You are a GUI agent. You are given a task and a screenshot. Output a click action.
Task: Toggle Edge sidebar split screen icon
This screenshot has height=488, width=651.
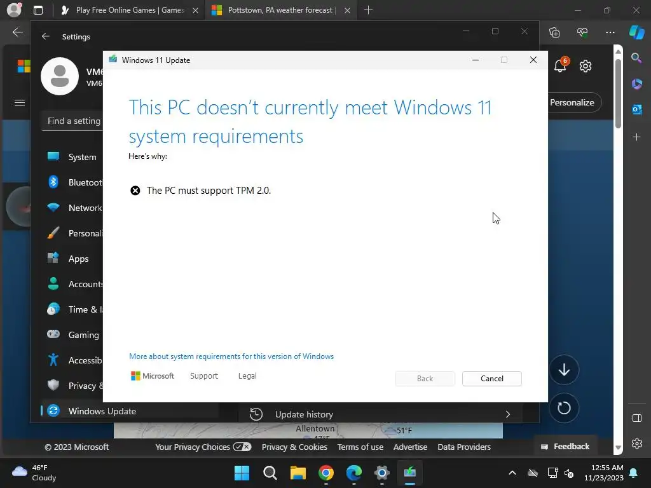coord(636,418)
